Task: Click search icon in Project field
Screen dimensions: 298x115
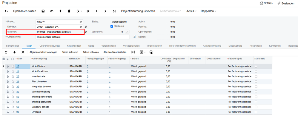Action: [81, 22]
